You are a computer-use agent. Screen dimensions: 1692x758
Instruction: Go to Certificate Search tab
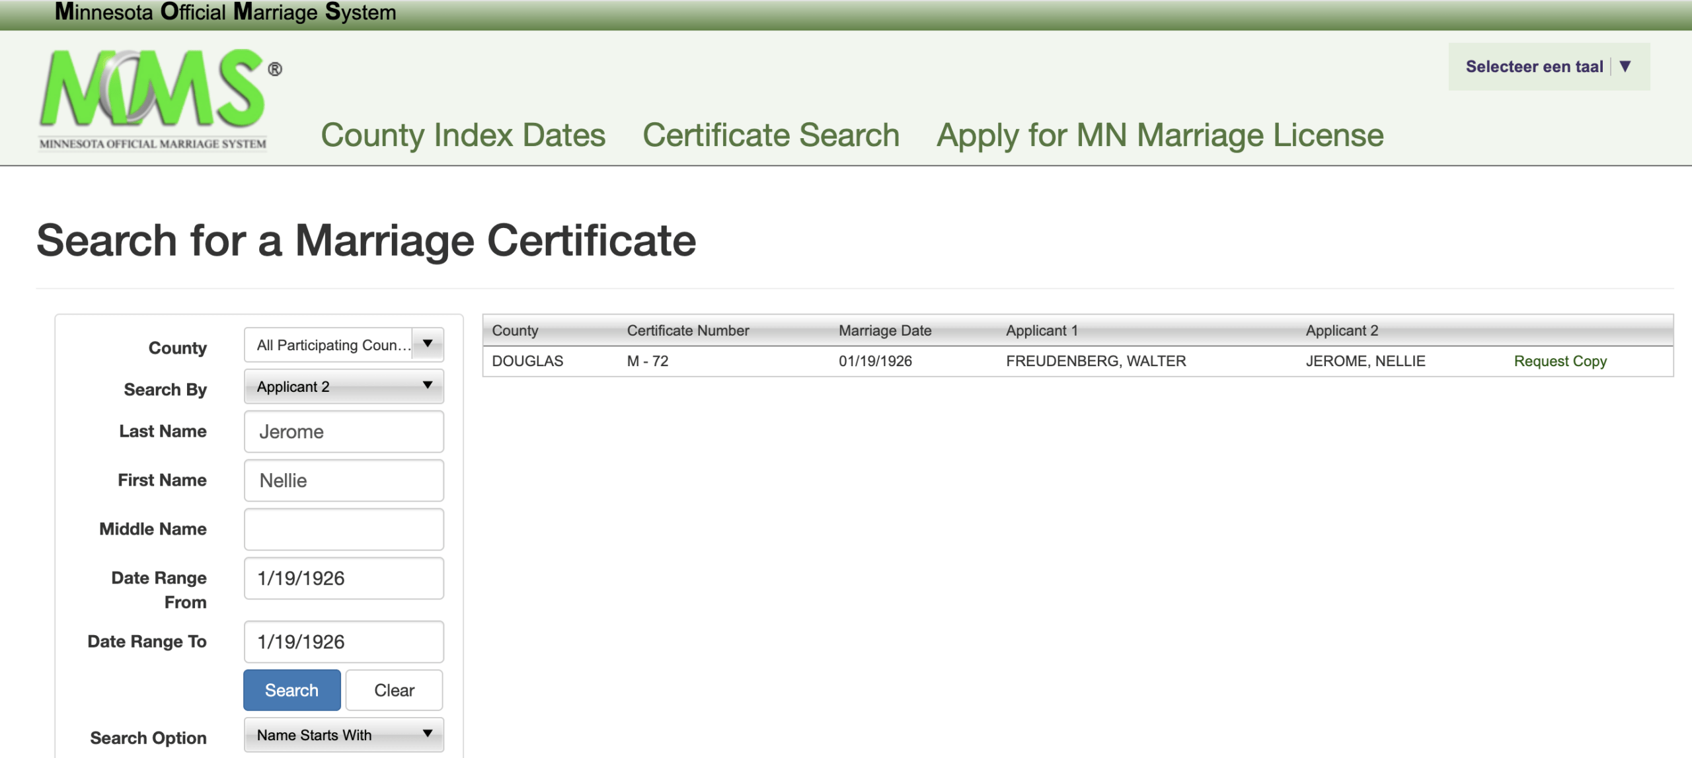pyautogui.click(x=771, y=135)
